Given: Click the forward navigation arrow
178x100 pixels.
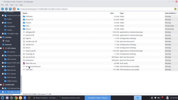Looking at the screenshot, I should click(6, 9).
